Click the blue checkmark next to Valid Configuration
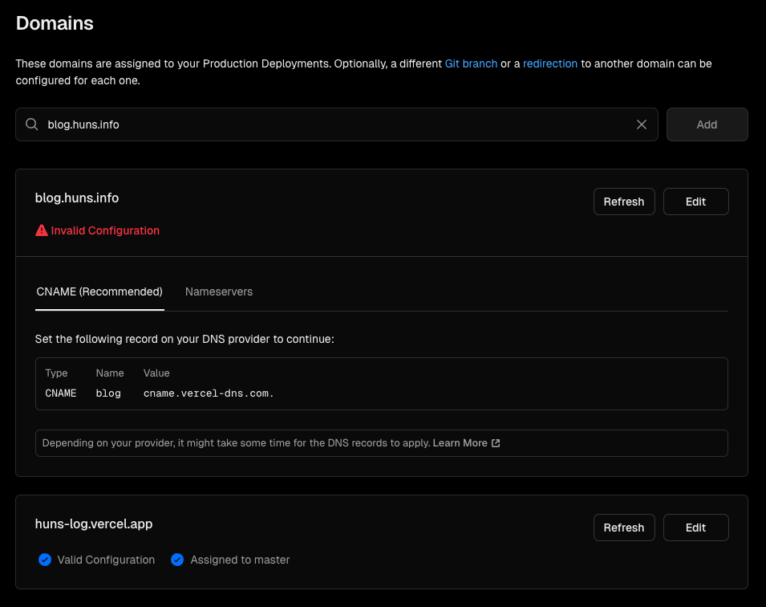766x607 pixels. coord(45,560)
